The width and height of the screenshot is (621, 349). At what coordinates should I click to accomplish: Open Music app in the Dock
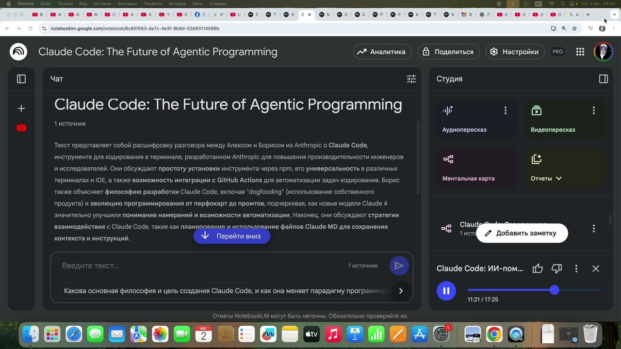333,334
